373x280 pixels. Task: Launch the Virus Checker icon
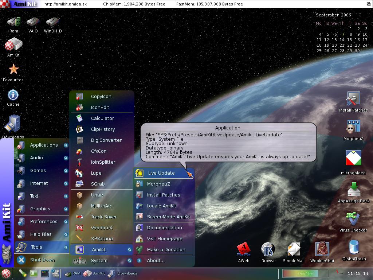[x=353, y=219]
